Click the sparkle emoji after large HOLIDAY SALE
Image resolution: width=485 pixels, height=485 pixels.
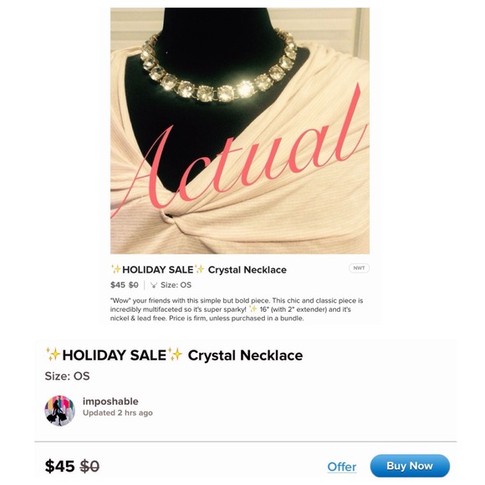click(x=175, y=355)
